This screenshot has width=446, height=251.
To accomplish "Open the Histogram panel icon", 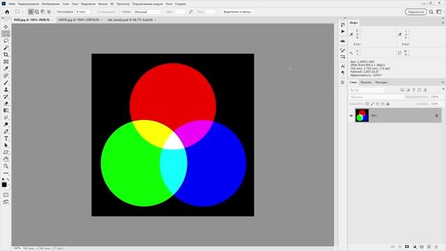I will pyautogui.click(x=343, y=41).
